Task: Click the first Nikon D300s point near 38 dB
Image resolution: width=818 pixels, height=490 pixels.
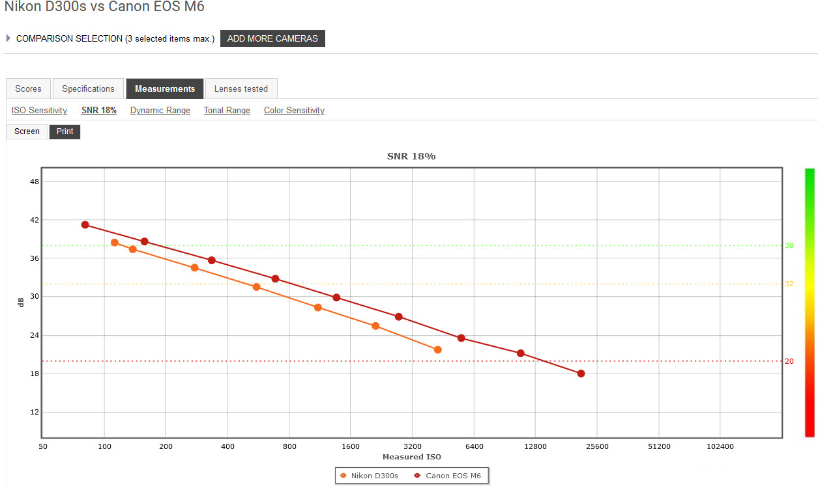Action: pyautogui.click(x=115, y=243)
